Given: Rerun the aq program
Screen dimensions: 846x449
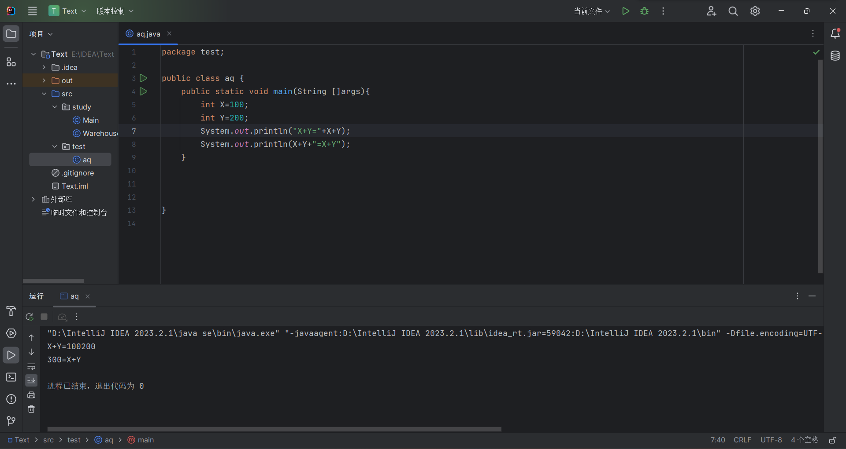Looking at the screenshot, I should point(30,317).
